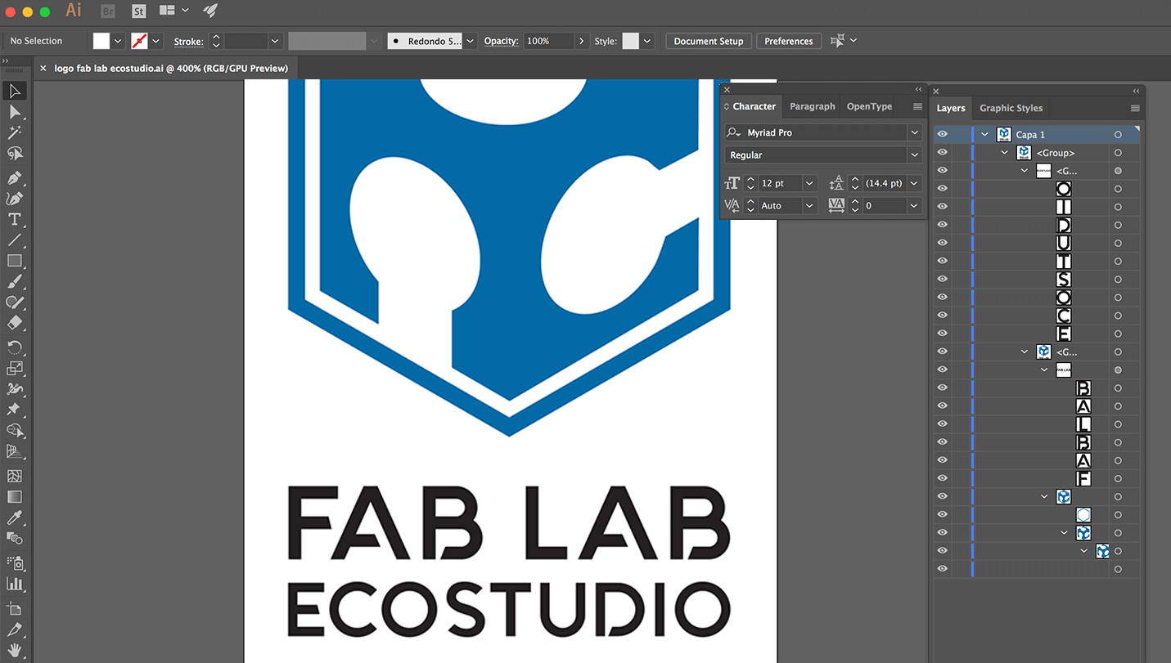Screen dimensions: 1171x663
Task: Open the Character panel options menu
Action: tap(917, 106)
